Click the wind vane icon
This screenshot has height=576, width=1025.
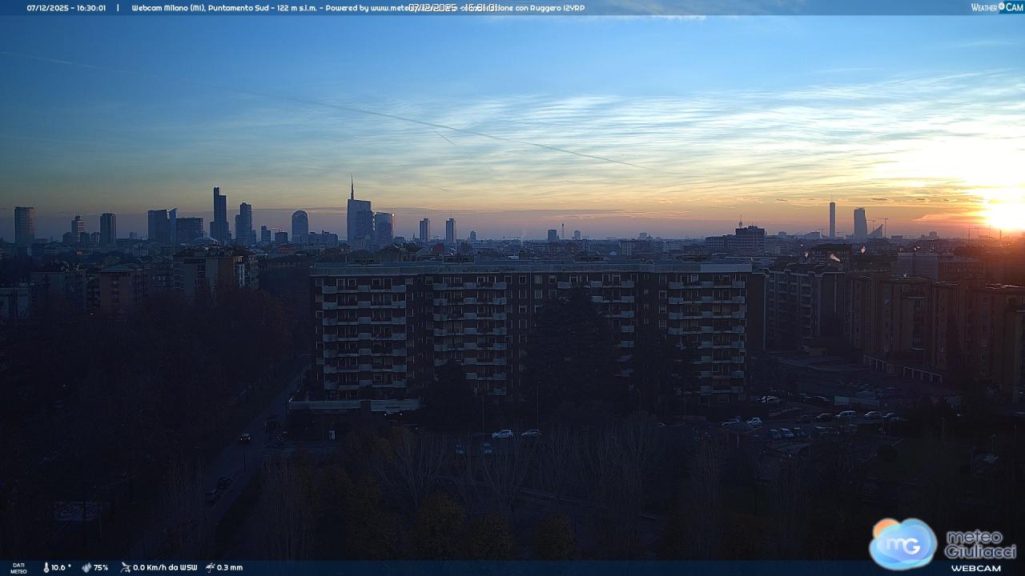pos(125,567)
